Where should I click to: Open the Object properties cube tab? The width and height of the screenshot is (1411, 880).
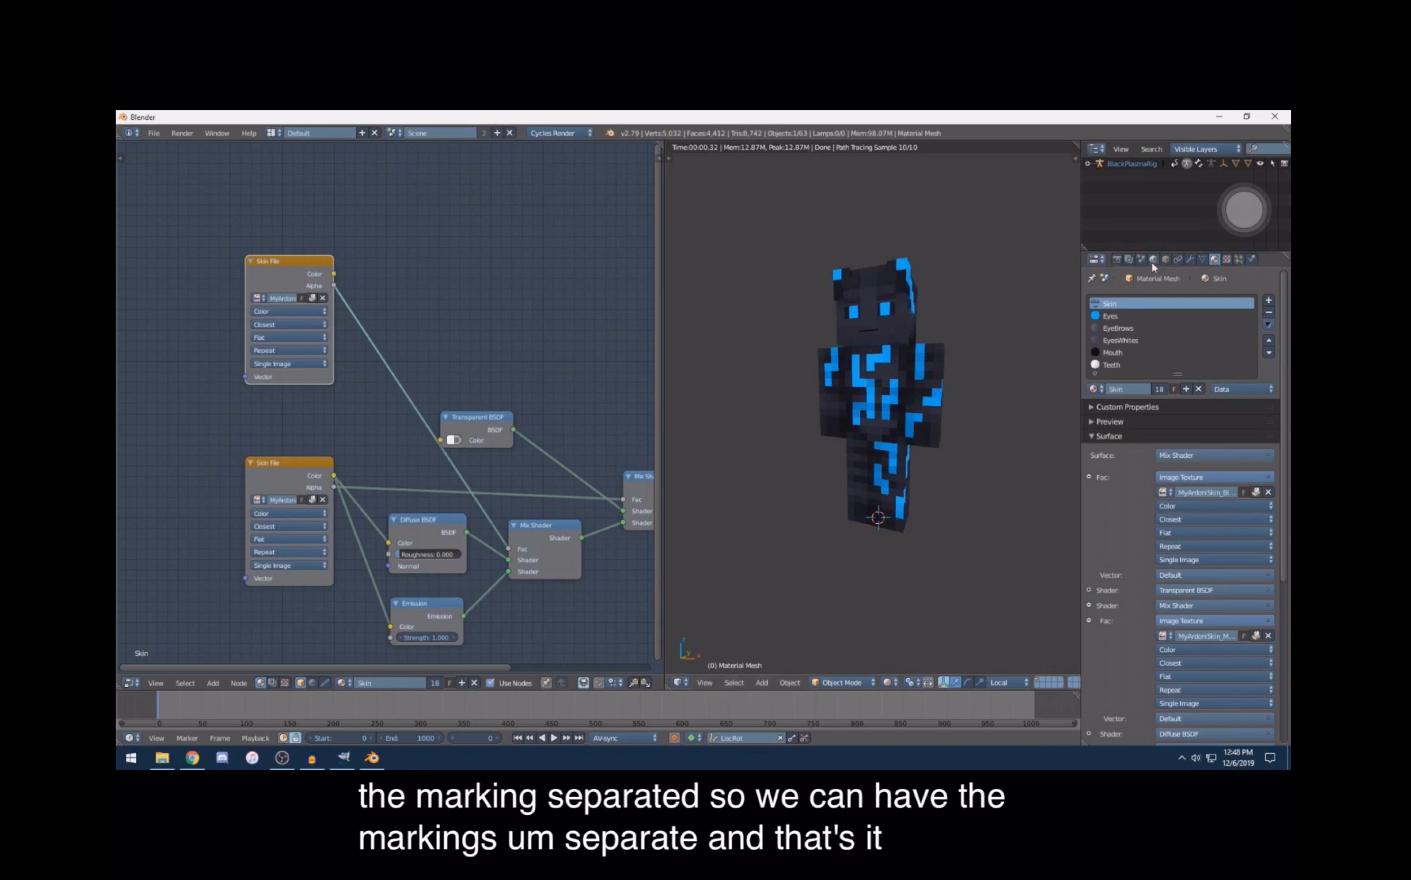pos(1165,259)
